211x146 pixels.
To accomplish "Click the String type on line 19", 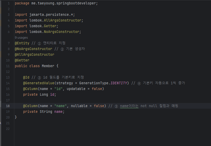I will pyautogui.click(x=46, y=112).
